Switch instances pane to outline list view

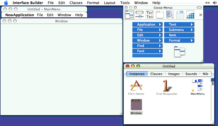click(213, 83)
